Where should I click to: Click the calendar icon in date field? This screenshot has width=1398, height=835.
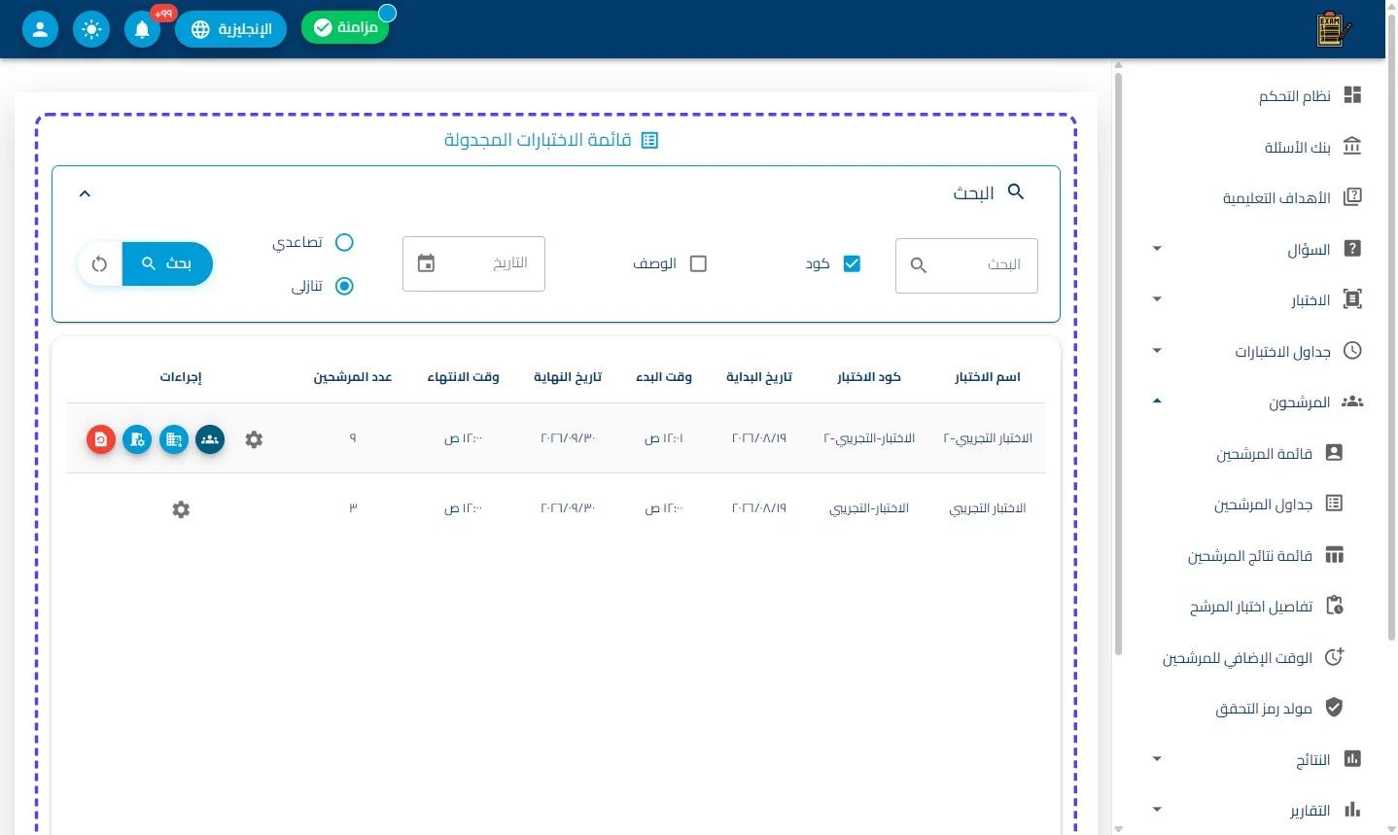(426, 263)
